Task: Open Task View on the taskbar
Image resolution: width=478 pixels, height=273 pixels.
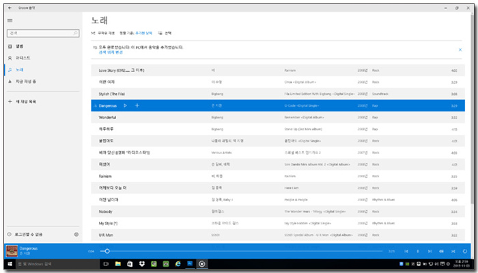Action: click(x=106, y=264)
